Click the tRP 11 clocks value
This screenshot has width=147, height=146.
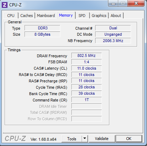coord(87,81)
